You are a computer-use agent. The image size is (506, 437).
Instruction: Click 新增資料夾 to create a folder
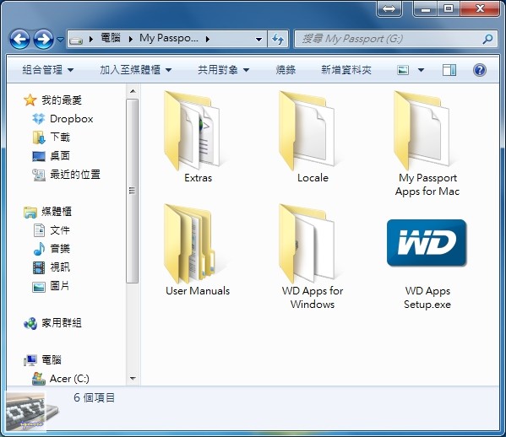click(x=346, y=70)
